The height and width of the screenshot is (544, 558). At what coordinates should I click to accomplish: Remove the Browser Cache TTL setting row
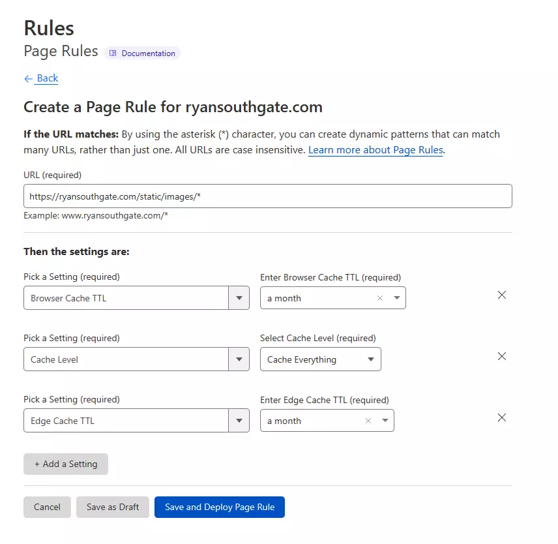(x=501, y=295)
